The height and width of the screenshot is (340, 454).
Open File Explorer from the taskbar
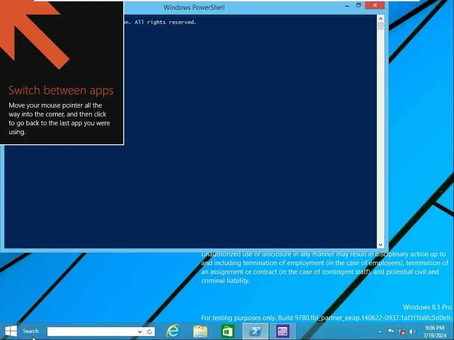coord(200,331)
